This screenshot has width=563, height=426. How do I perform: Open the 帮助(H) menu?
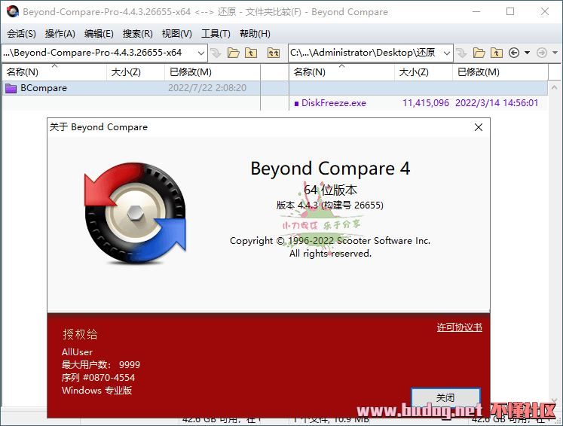pyautogui.click(x=255, y=34)
